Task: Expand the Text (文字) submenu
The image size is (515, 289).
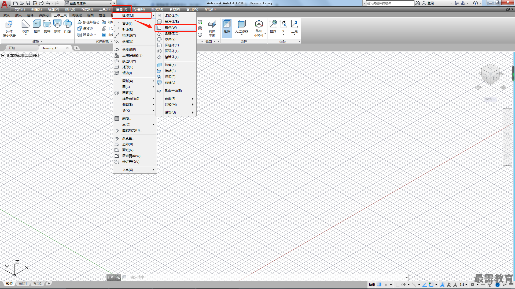Action: (x=135, y=170)
